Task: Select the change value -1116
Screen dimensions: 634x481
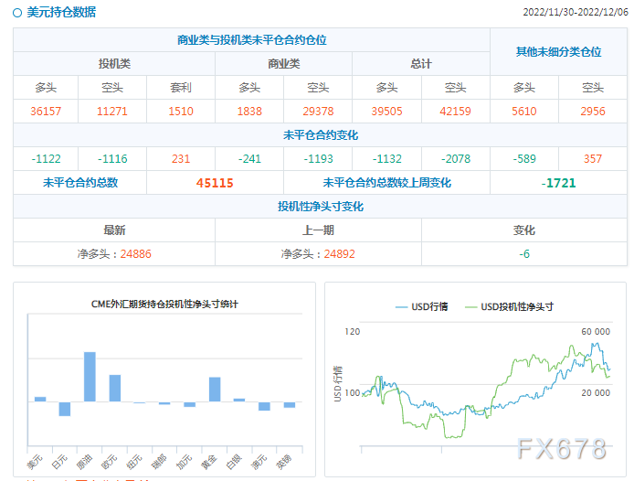Action: (112, 159)
